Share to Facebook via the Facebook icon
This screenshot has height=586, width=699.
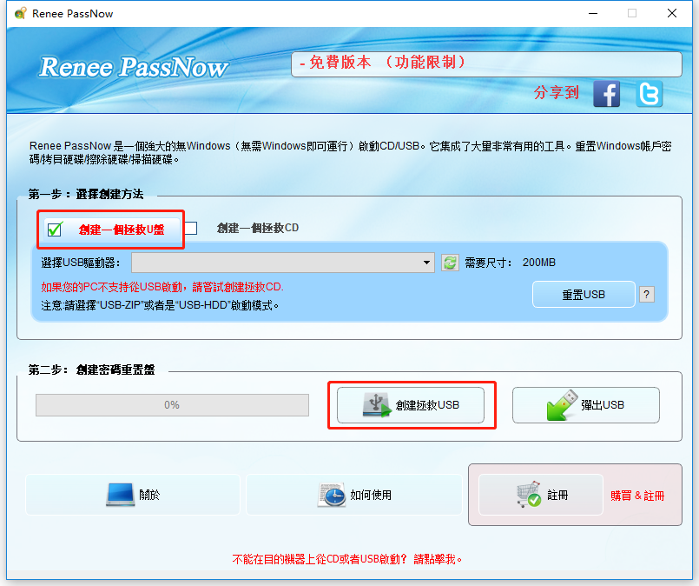click(x=606, y=94)
